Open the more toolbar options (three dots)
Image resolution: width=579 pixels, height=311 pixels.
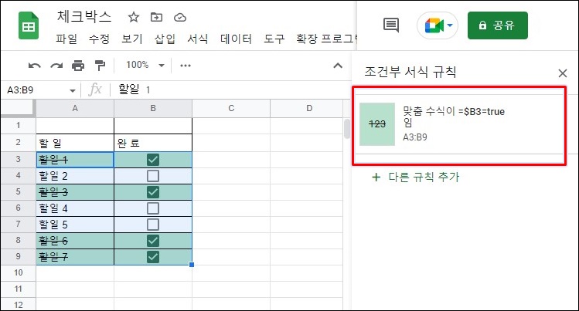(x=185, y=66)
